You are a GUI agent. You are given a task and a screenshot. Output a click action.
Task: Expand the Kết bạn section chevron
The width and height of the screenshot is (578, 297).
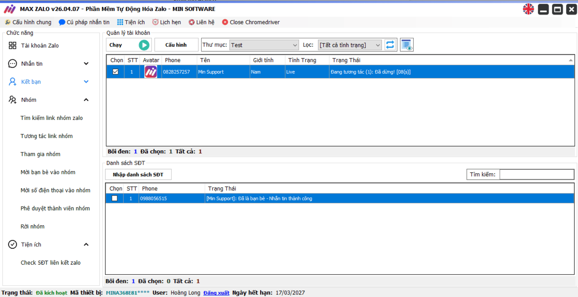(x=86, y=81)
